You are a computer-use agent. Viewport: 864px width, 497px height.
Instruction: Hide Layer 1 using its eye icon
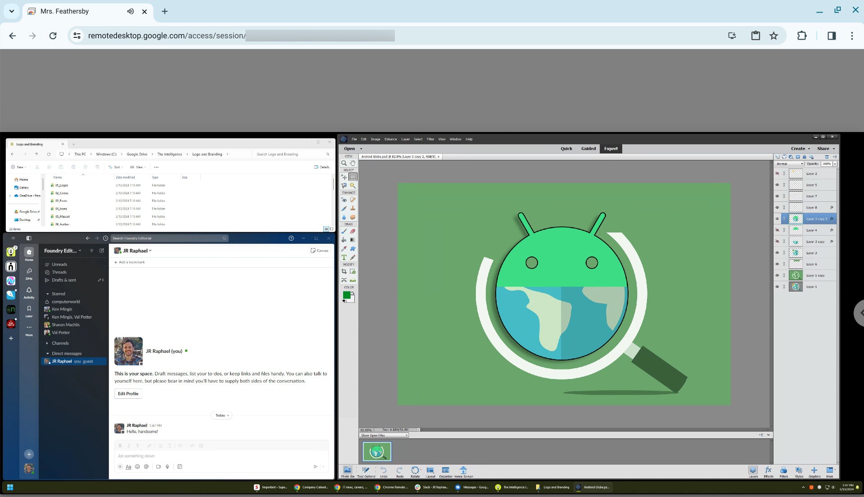pos(777,287)
